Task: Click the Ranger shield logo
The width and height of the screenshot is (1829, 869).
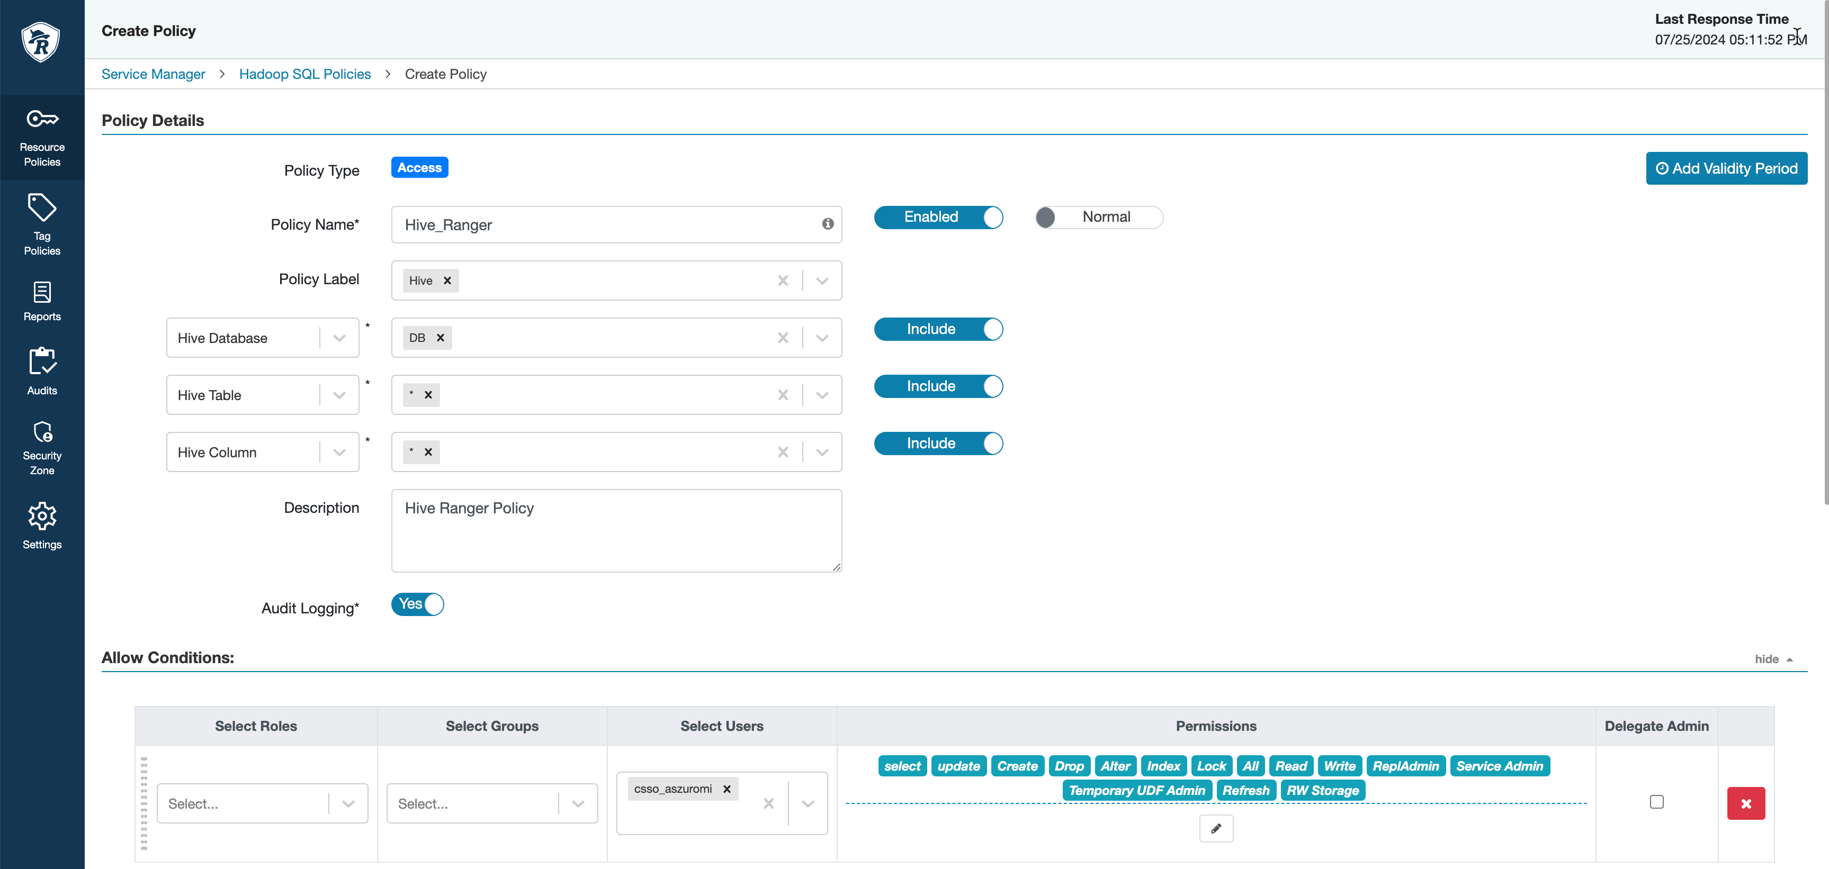Action: (40, 42)
